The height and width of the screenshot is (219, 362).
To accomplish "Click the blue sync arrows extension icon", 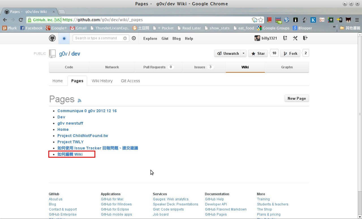I will [x=287, y=20].
